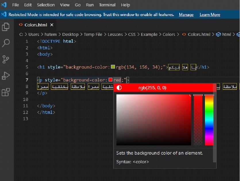Click the opening html tag on line 2
Image resolution: width=240 pixels, height=181 pixels.
tap(45, 48)
